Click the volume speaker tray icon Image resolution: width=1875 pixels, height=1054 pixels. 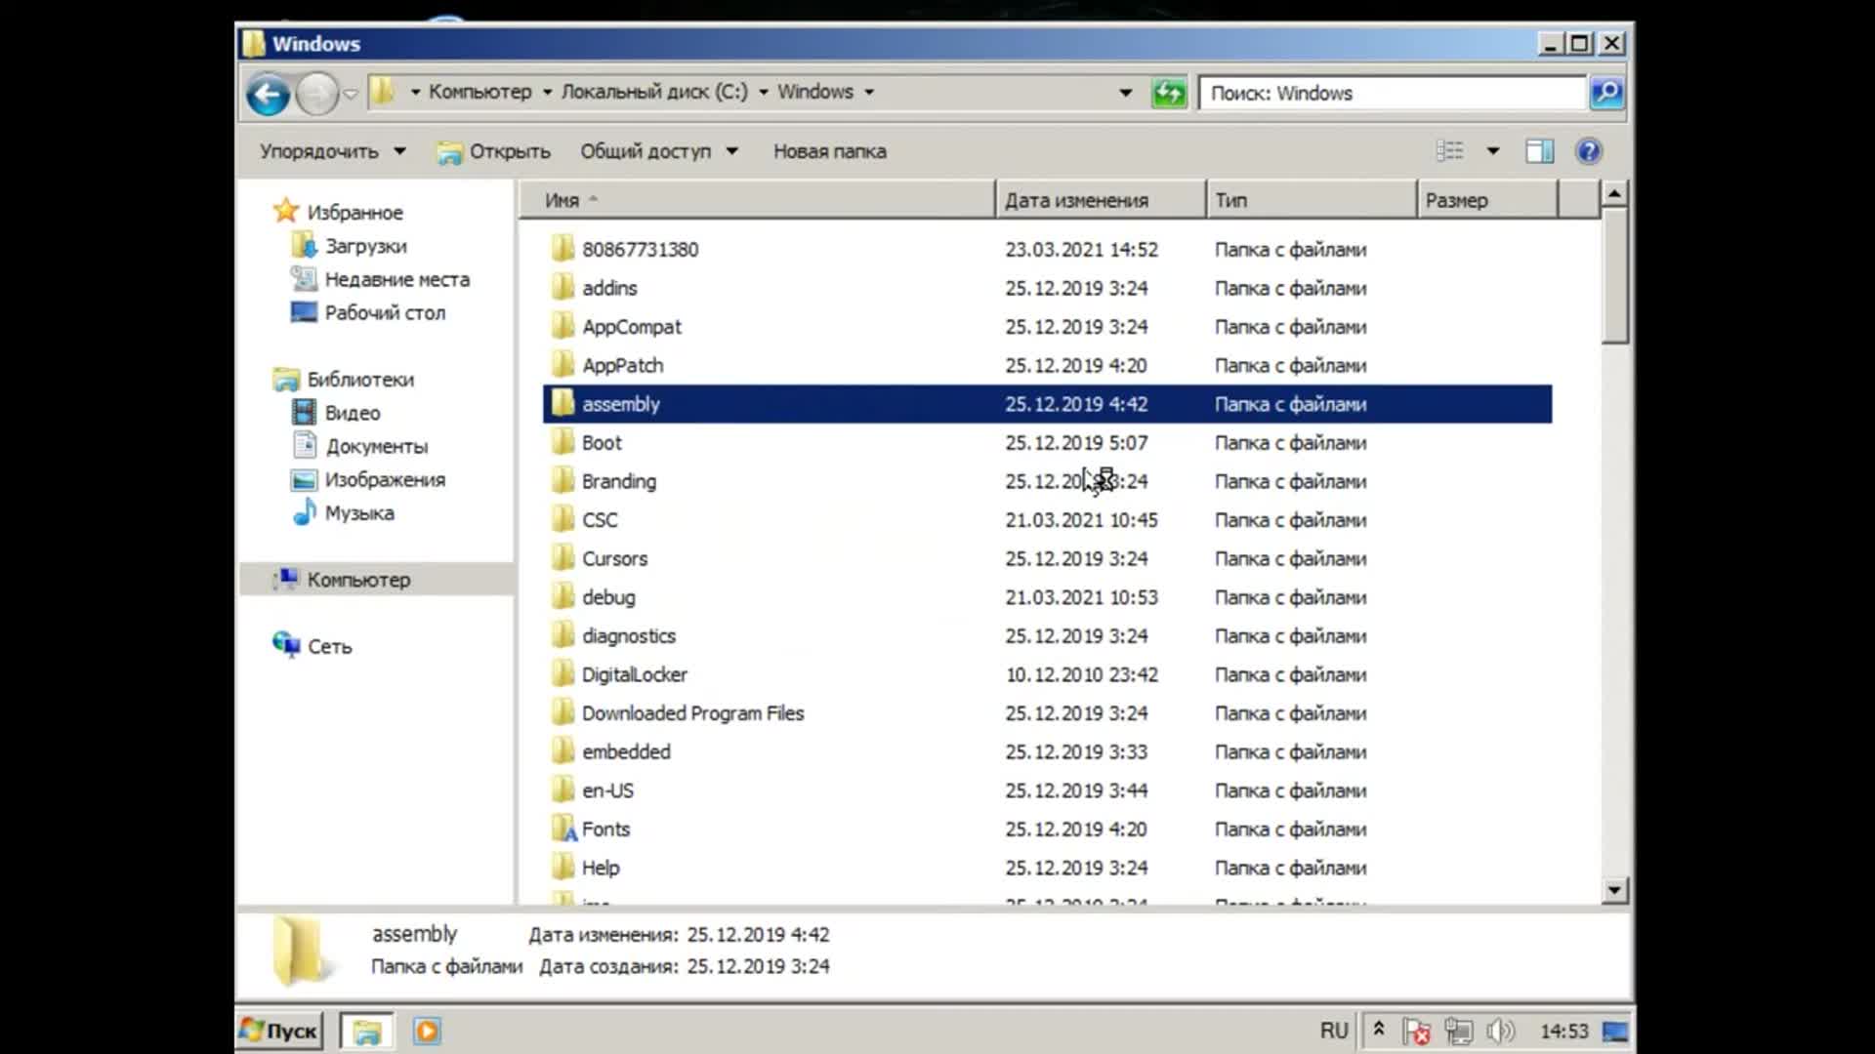(1500, 1031)
